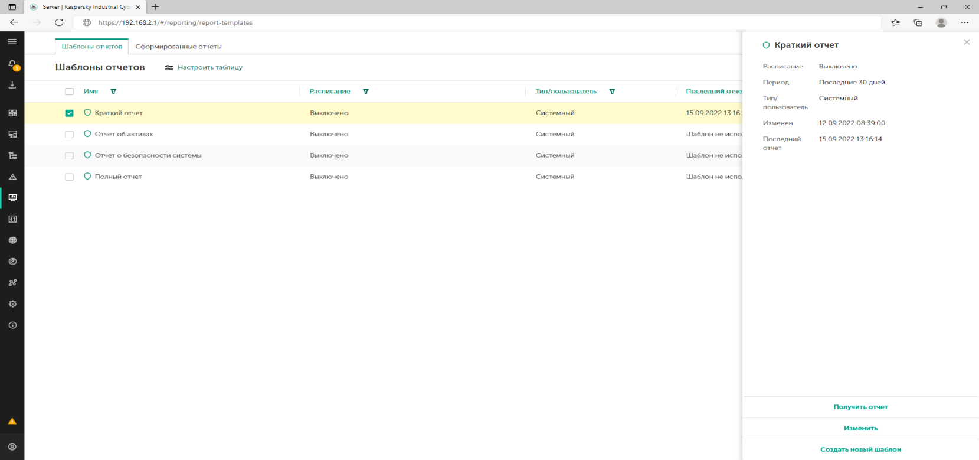
Task: Click Создать новый шаблон button
Action: tap(860, 449)
